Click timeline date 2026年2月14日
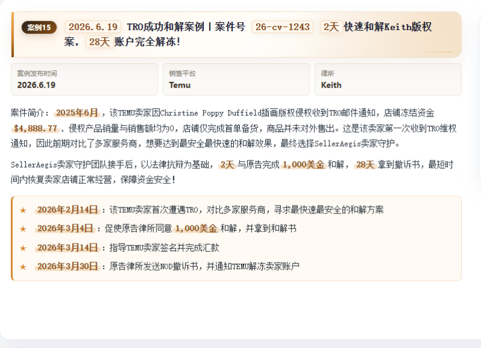481x348 pixels. (x=67, y=210)
